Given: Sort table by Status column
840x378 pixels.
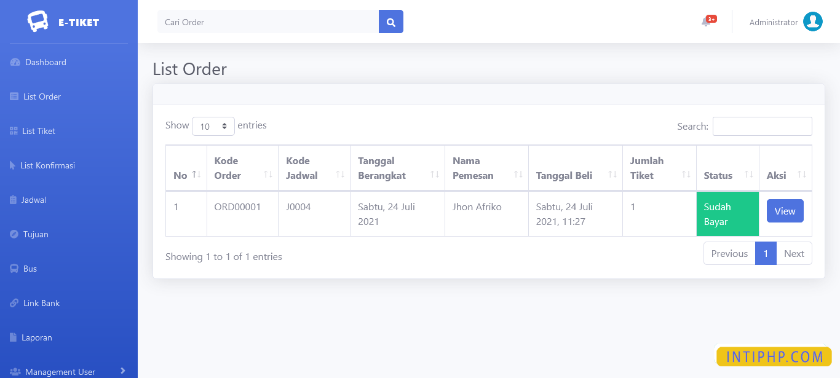Looking at the screenshot, I should point(727,175).
